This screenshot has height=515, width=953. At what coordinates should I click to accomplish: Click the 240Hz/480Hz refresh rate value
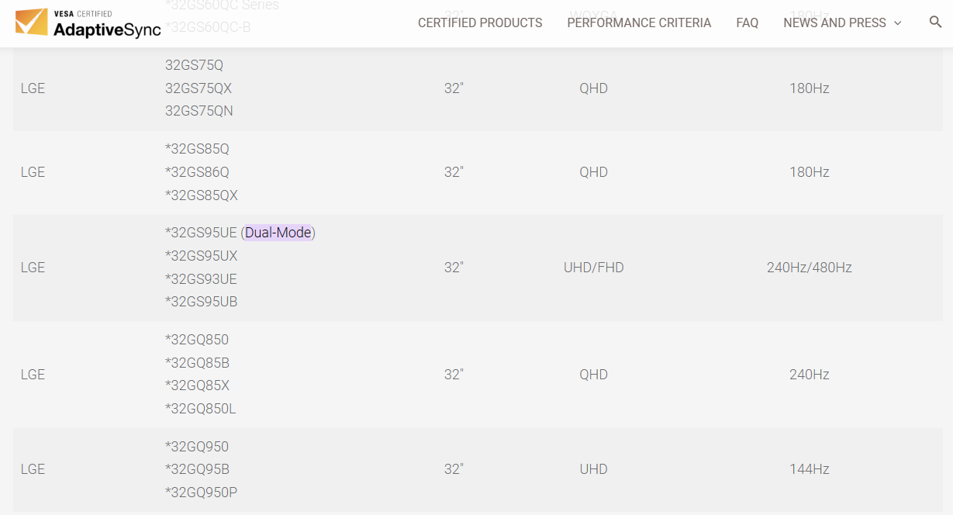click(809, 268)
